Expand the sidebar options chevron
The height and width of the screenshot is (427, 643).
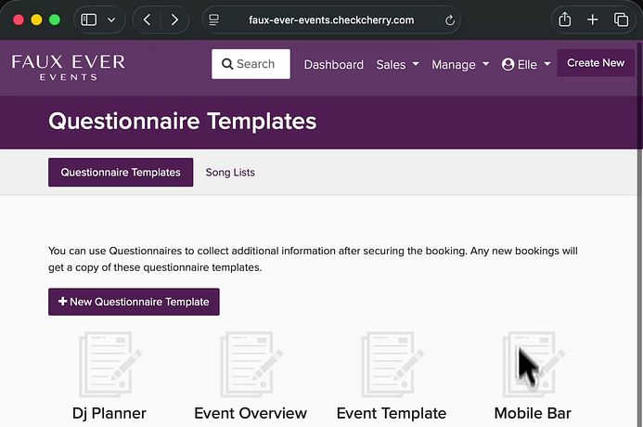(112, 19)
